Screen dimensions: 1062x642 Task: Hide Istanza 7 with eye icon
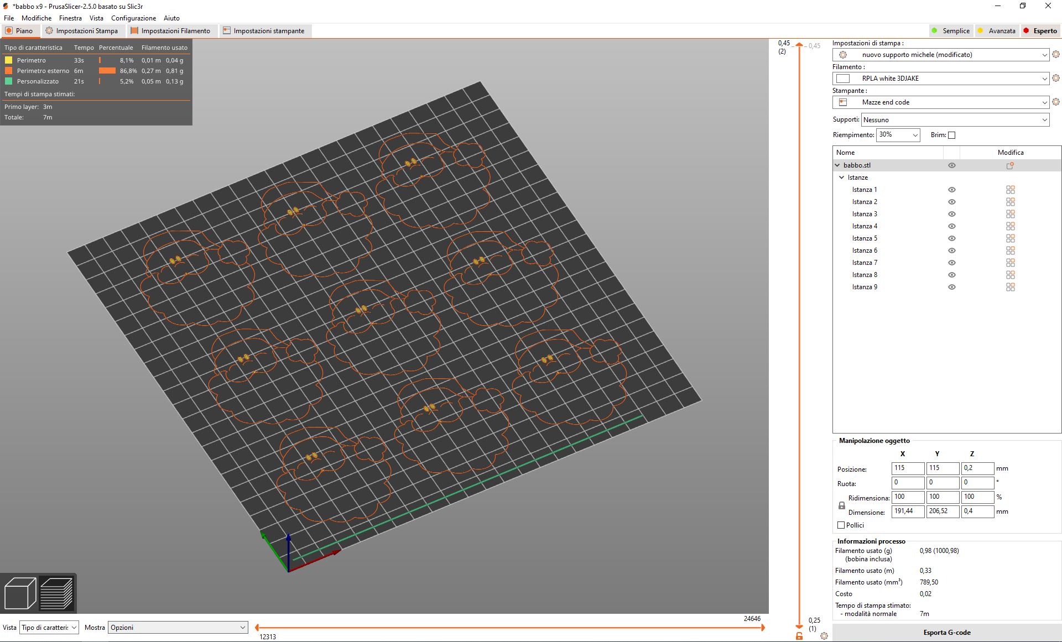pos(951,263)
